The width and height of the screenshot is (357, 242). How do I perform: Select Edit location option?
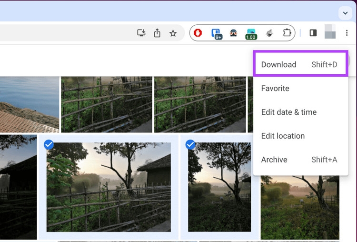pyautogui.click(x=300, y=136)
